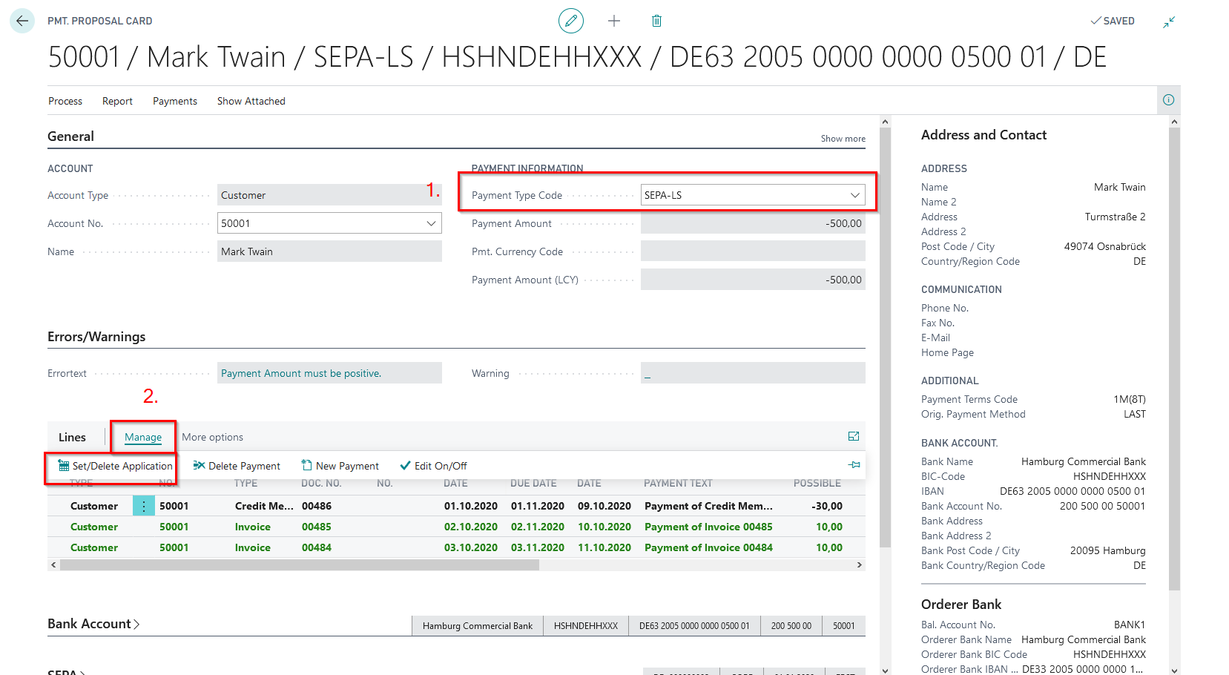Expand the Bank Account section
The width and height of the screenshot is (1229, 675).
pyautogui.click(x=93, y=624)
